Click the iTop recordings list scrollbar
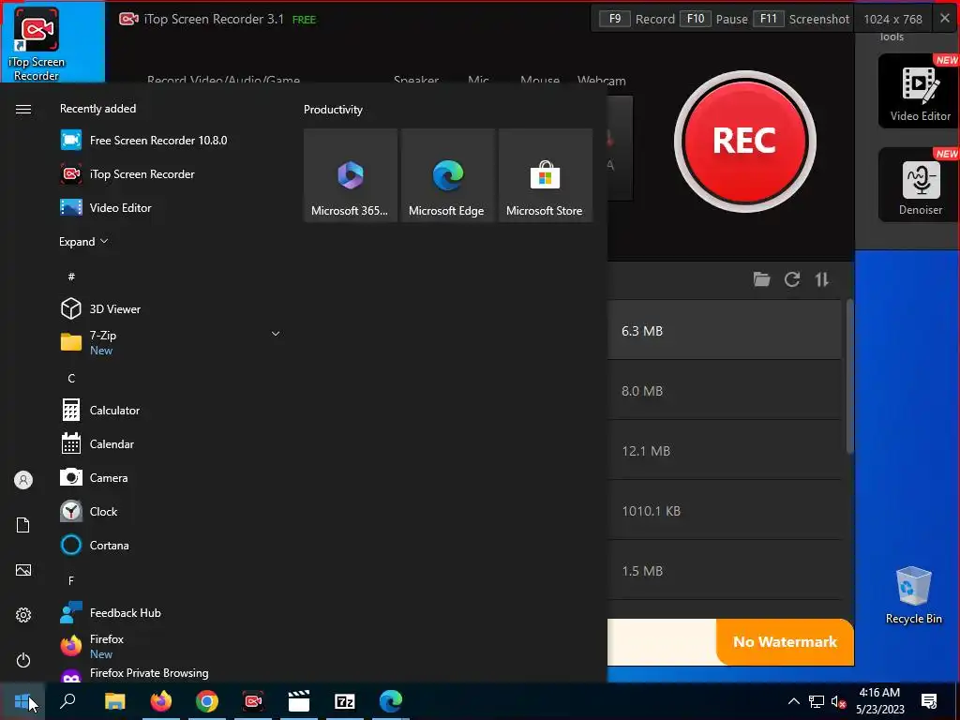The width and height of the screenshot is (960, 720). (849, 377)
